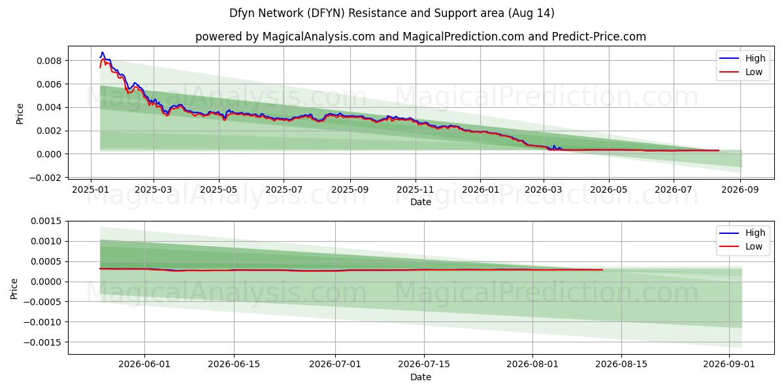The image size is (784, 392).
Task: Click the 'Price' axis label of top chart
Action: coord(20,114)
